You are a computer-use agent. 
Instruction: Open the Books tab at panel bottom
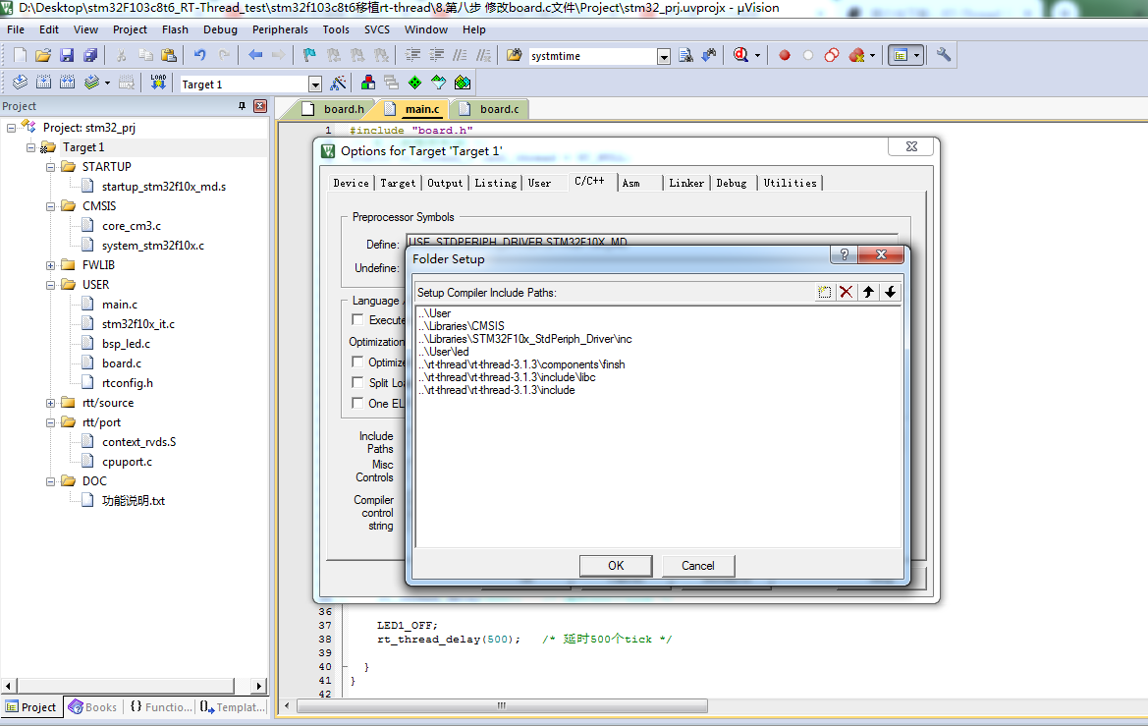tap(93, 707)
